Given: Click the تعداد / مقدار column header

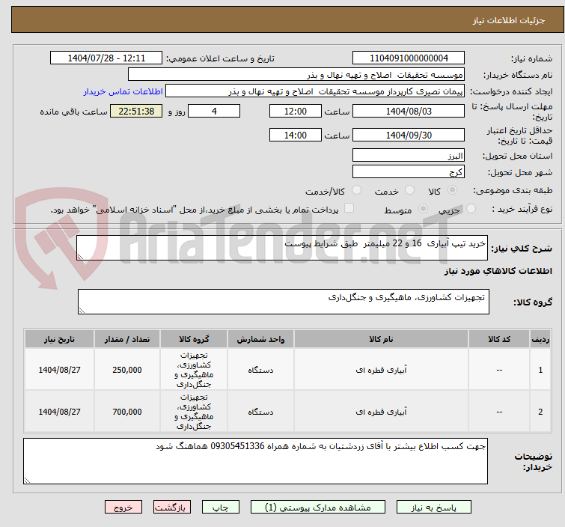Looking at the screenshot, I should [126, 339].
